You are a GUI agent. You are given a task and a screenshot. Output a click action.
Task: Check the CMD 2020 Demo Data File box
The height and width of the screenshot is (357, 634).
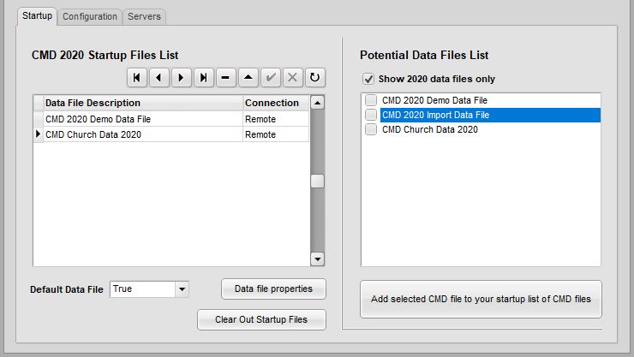tap(371, 100)
